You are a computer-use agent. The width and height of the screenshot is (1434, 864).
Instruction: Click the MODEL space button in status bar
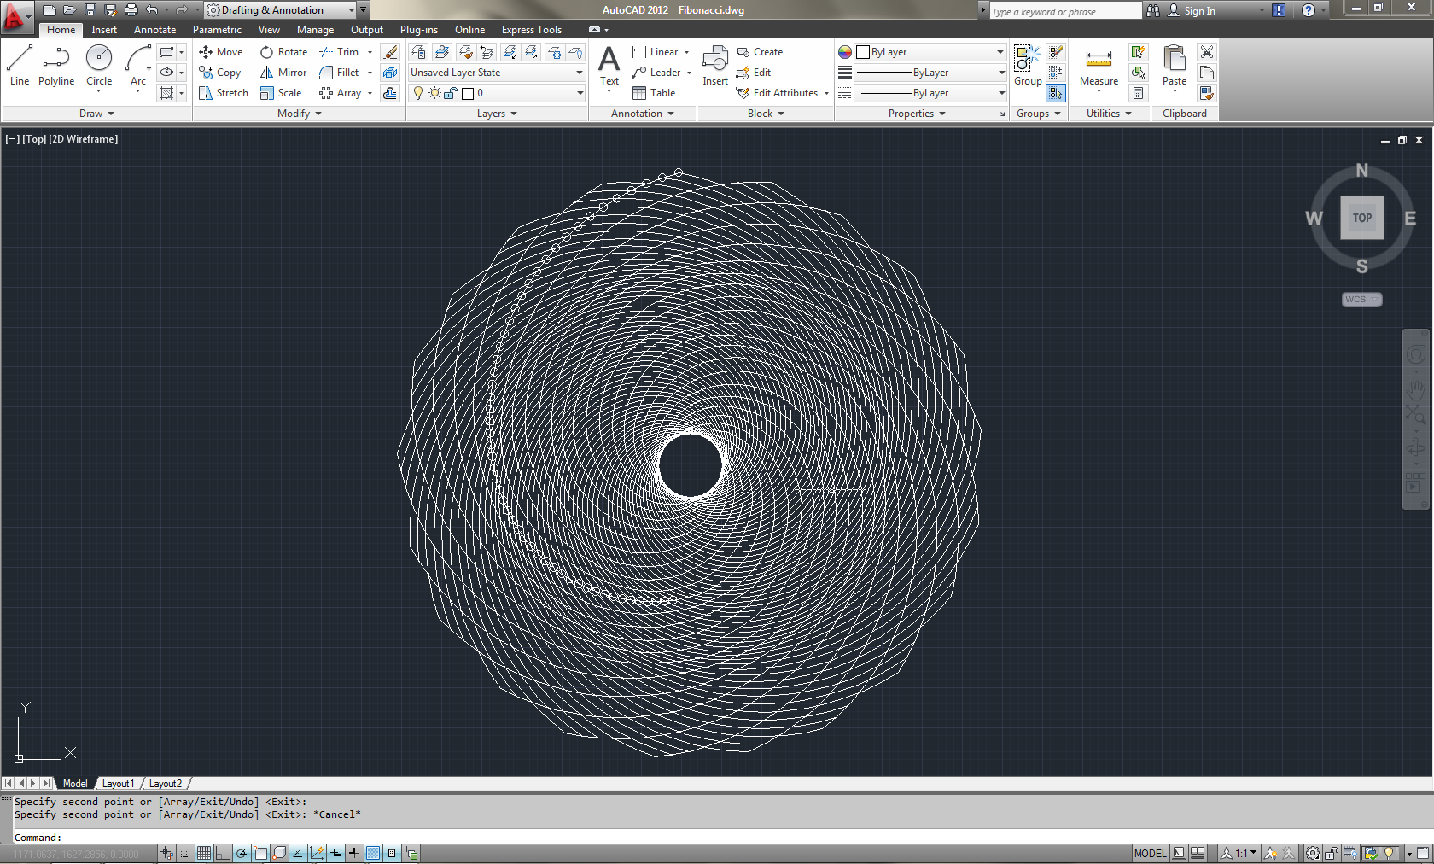pos(1150,853)
